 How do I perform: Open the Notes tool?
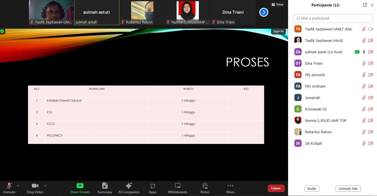tap(205, 188)
